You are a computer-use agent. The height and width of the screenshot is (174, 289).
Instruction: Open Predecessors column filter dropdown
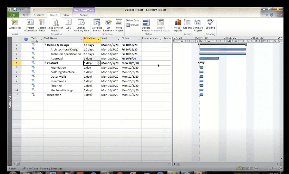tap(161, 39)
